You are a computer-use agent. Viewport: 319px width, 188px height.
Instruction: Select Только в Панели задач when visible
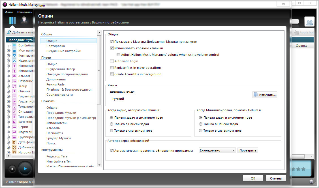pos(111,124)
